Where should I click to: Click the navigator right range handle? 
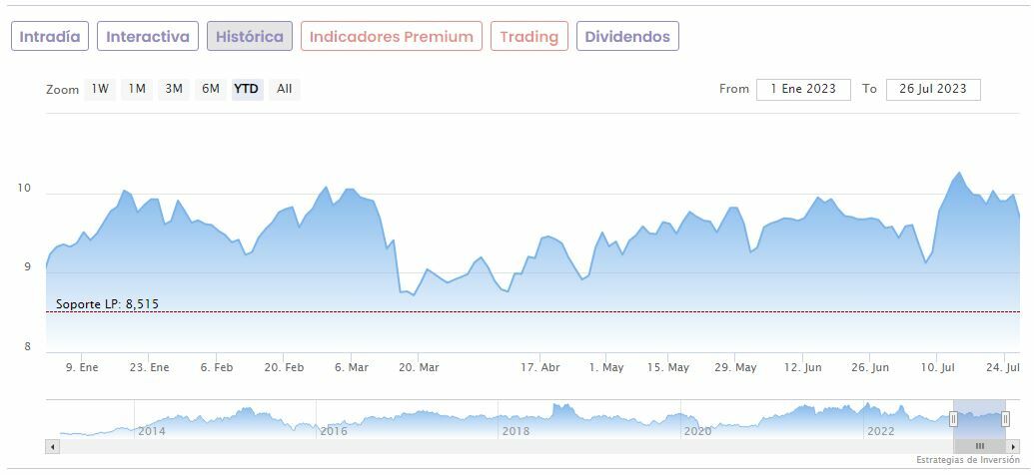[1006, 419]
